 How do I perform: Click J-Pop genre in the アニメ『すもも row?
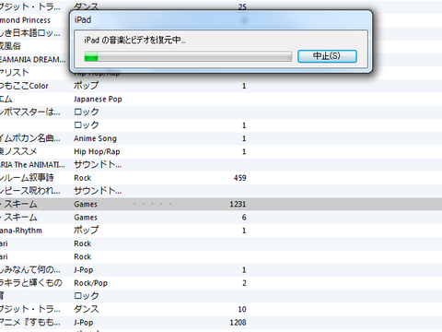(84, 323)
